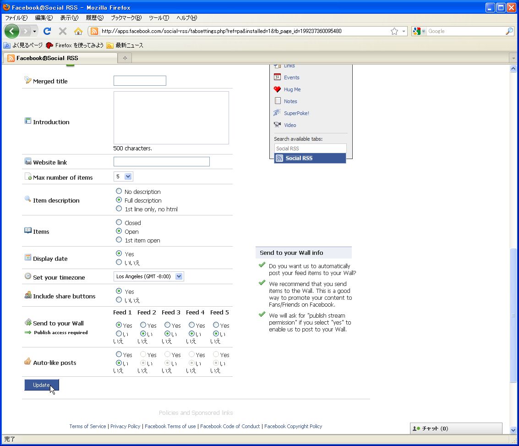Open the ファイル menu
Viewport: 519px width, 446px height.
tap(16, 18)
